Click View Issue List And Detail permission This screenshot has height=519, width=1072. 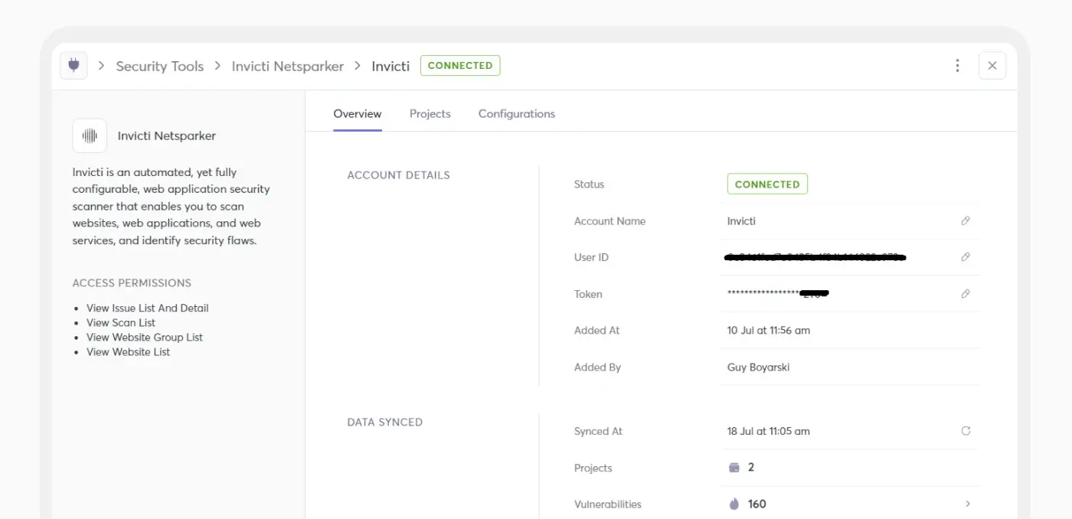pyautogui.click(x=148, y=308)
